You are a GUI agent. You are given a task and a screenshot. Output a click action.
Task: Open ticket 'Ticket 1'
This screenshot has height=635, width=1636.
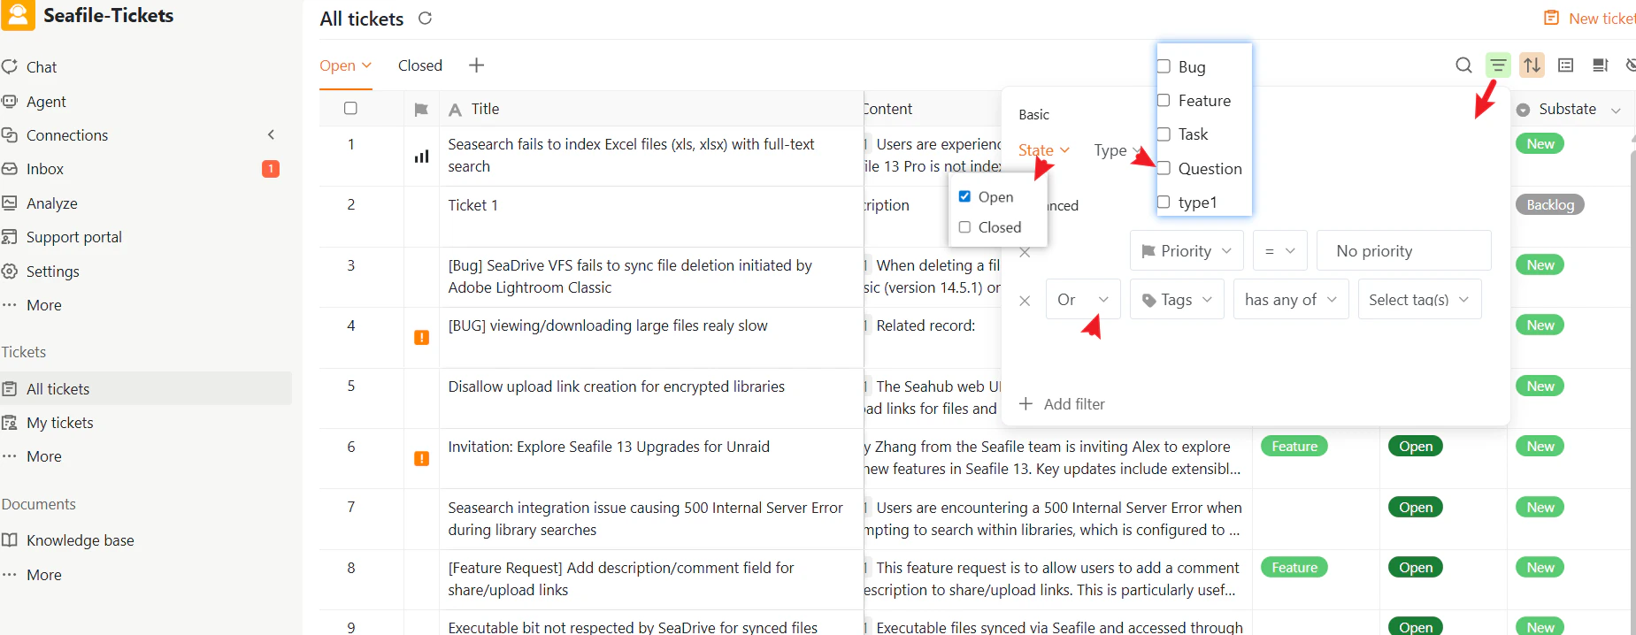472,205
